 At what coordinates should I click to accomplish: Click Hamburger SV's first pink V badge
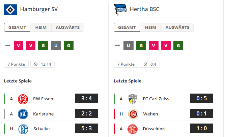tap(19, 45)
